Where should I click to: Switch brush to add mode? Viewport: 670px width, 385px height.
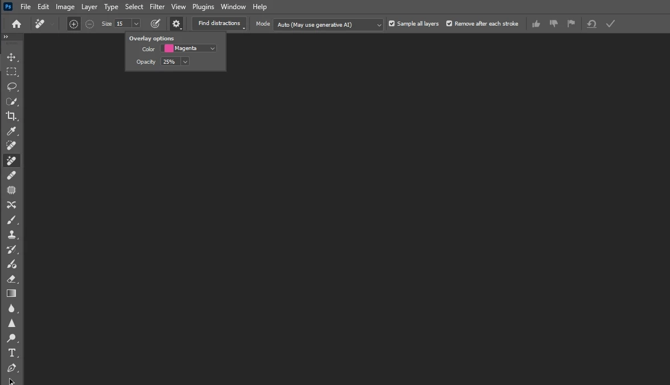click(x=73, y=24)
